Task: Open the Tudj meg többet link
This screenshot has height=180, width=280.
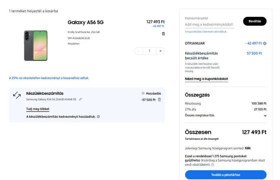Action: [38, 109]
